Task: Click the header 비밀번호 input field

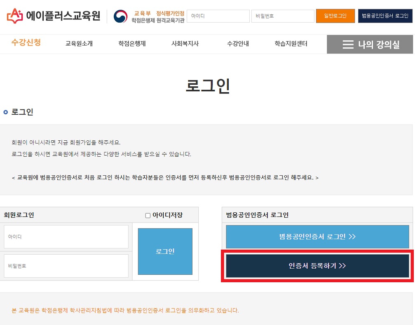Action: click(283, 16)
